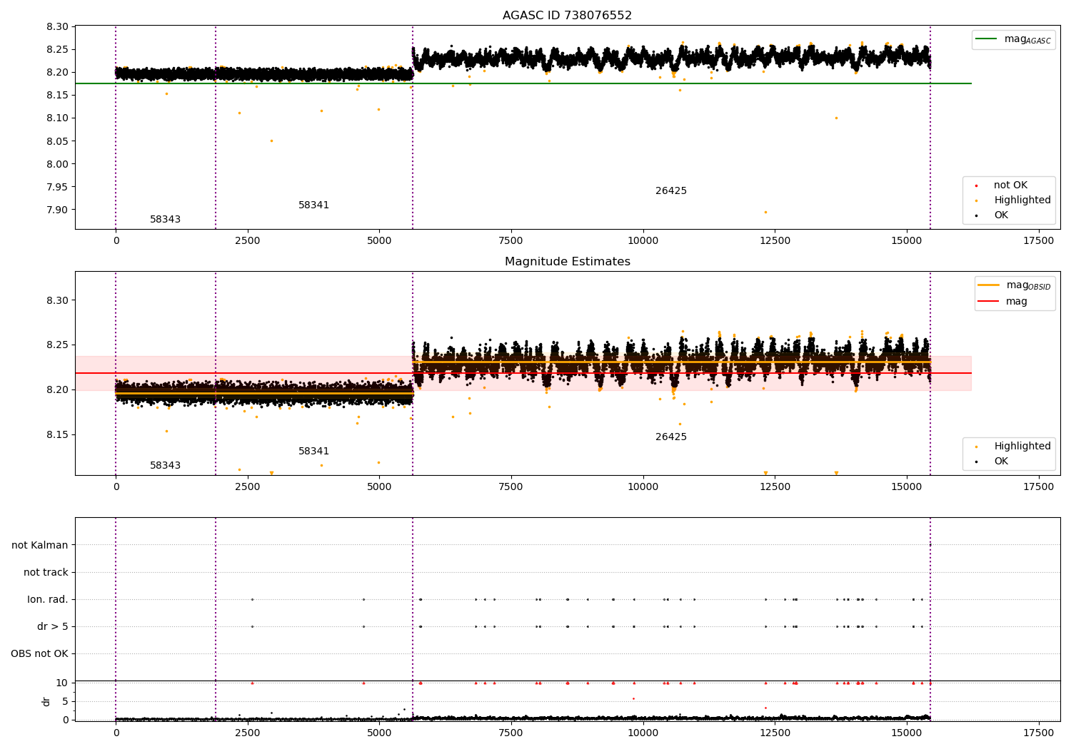Click the 26425 observation label in top plot
This screenshot has height=749, width=1071.
coord(670,191)
